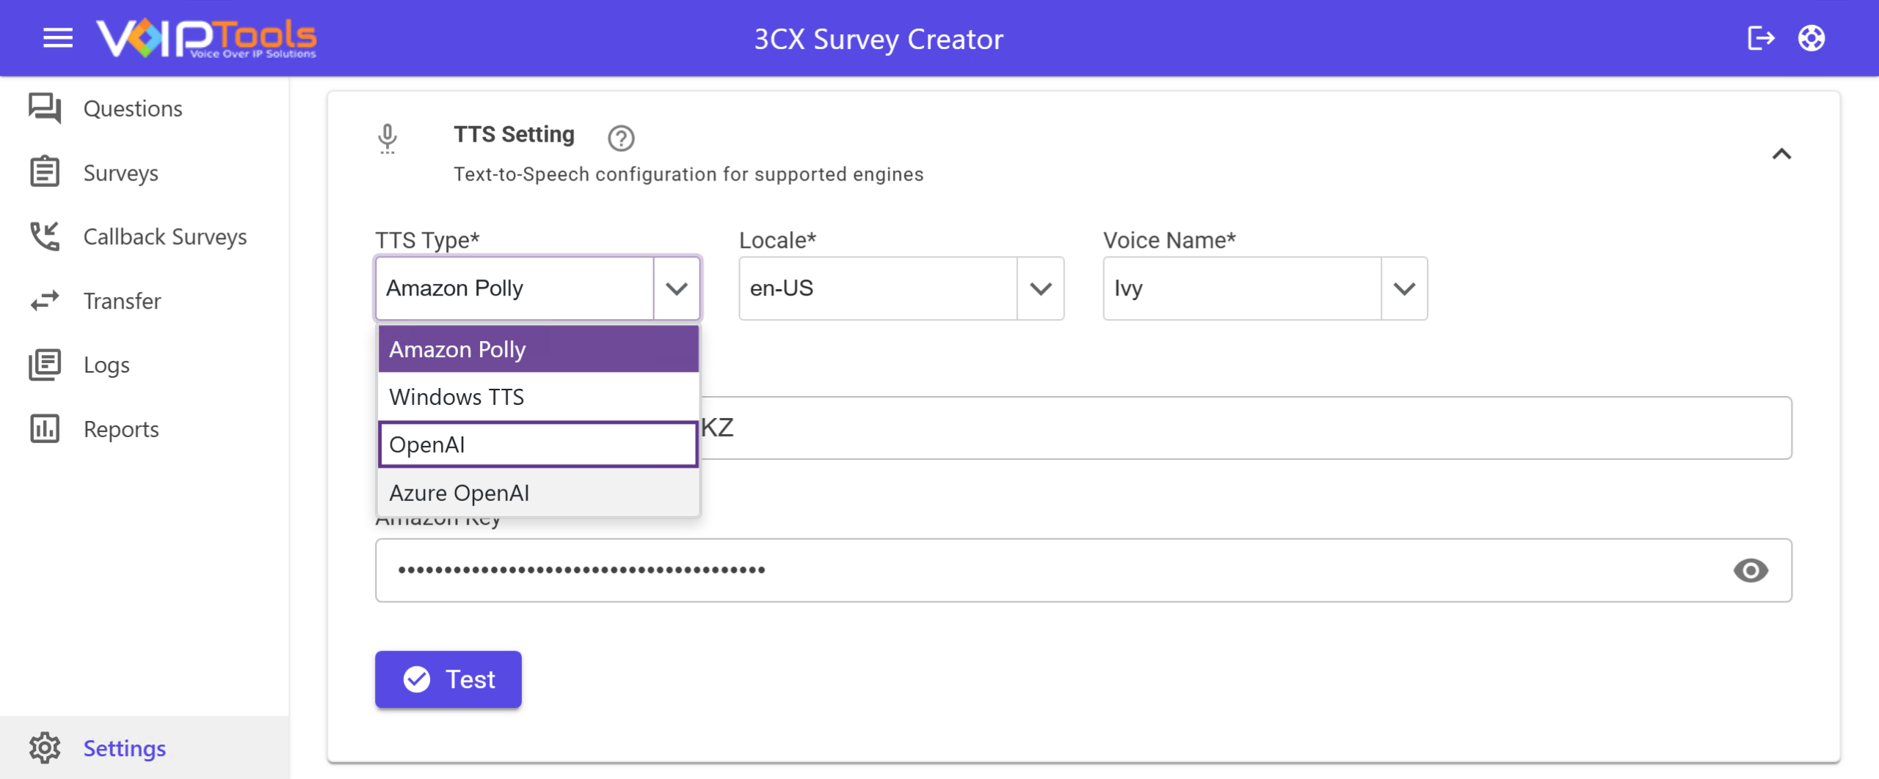Click the Test button
This screenshot has width=1879, height=779.
448,679
